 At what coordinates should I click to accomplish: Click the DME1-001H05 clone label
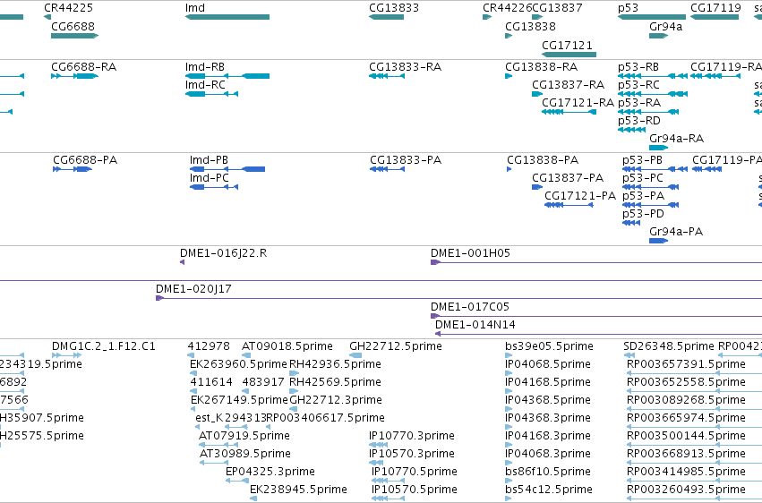pyautogui.click(x=470, y=253)
